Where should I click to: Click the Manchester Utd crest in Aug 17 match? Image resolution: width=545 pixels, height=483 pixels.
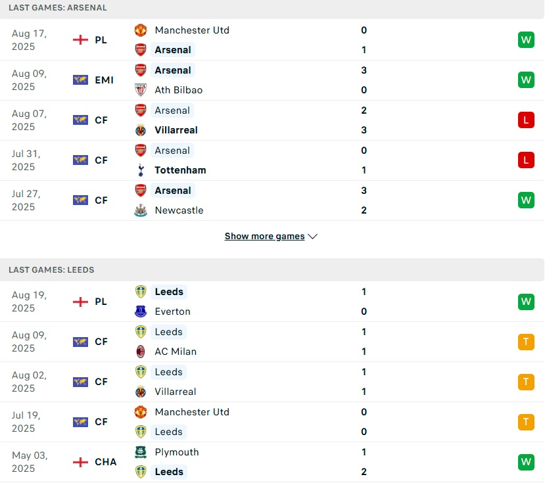pos(141,30)
